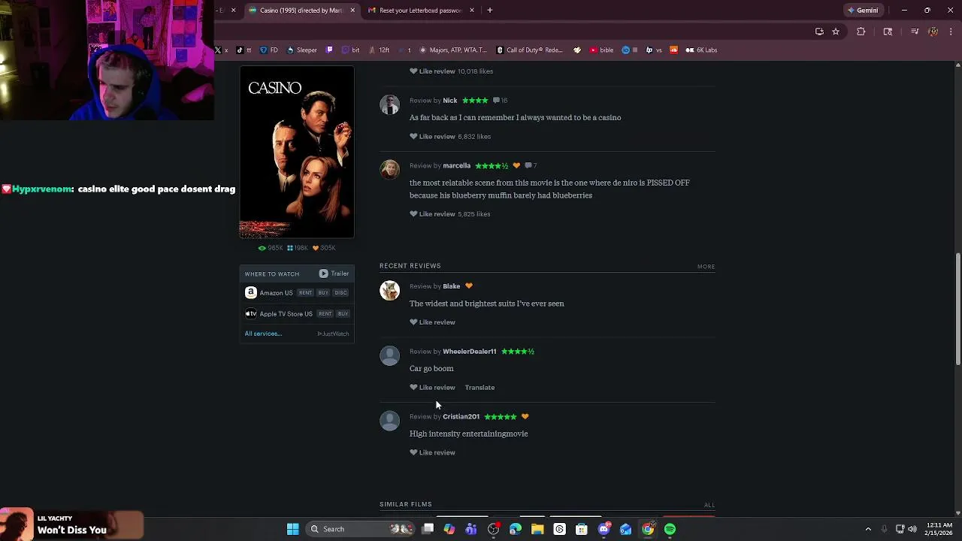Open File Explorer from the taskbar
Viewport: 962px width, 541px height.
(x=537, y=530)
